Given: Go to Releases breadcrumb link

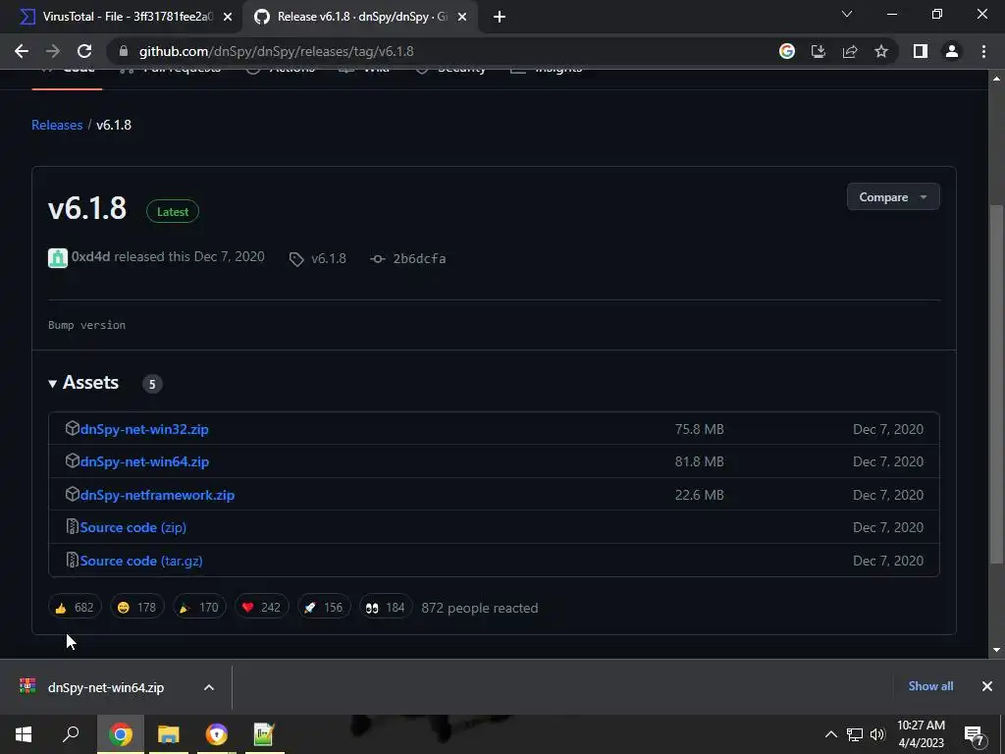Looking at the screenshot, I should pyautogui.click(x=57, y=125).
